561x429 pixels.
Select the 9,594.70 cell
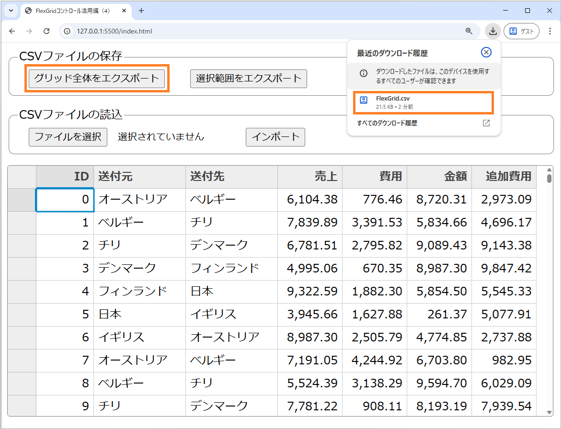pyautogui.click(x=439, y=383)
